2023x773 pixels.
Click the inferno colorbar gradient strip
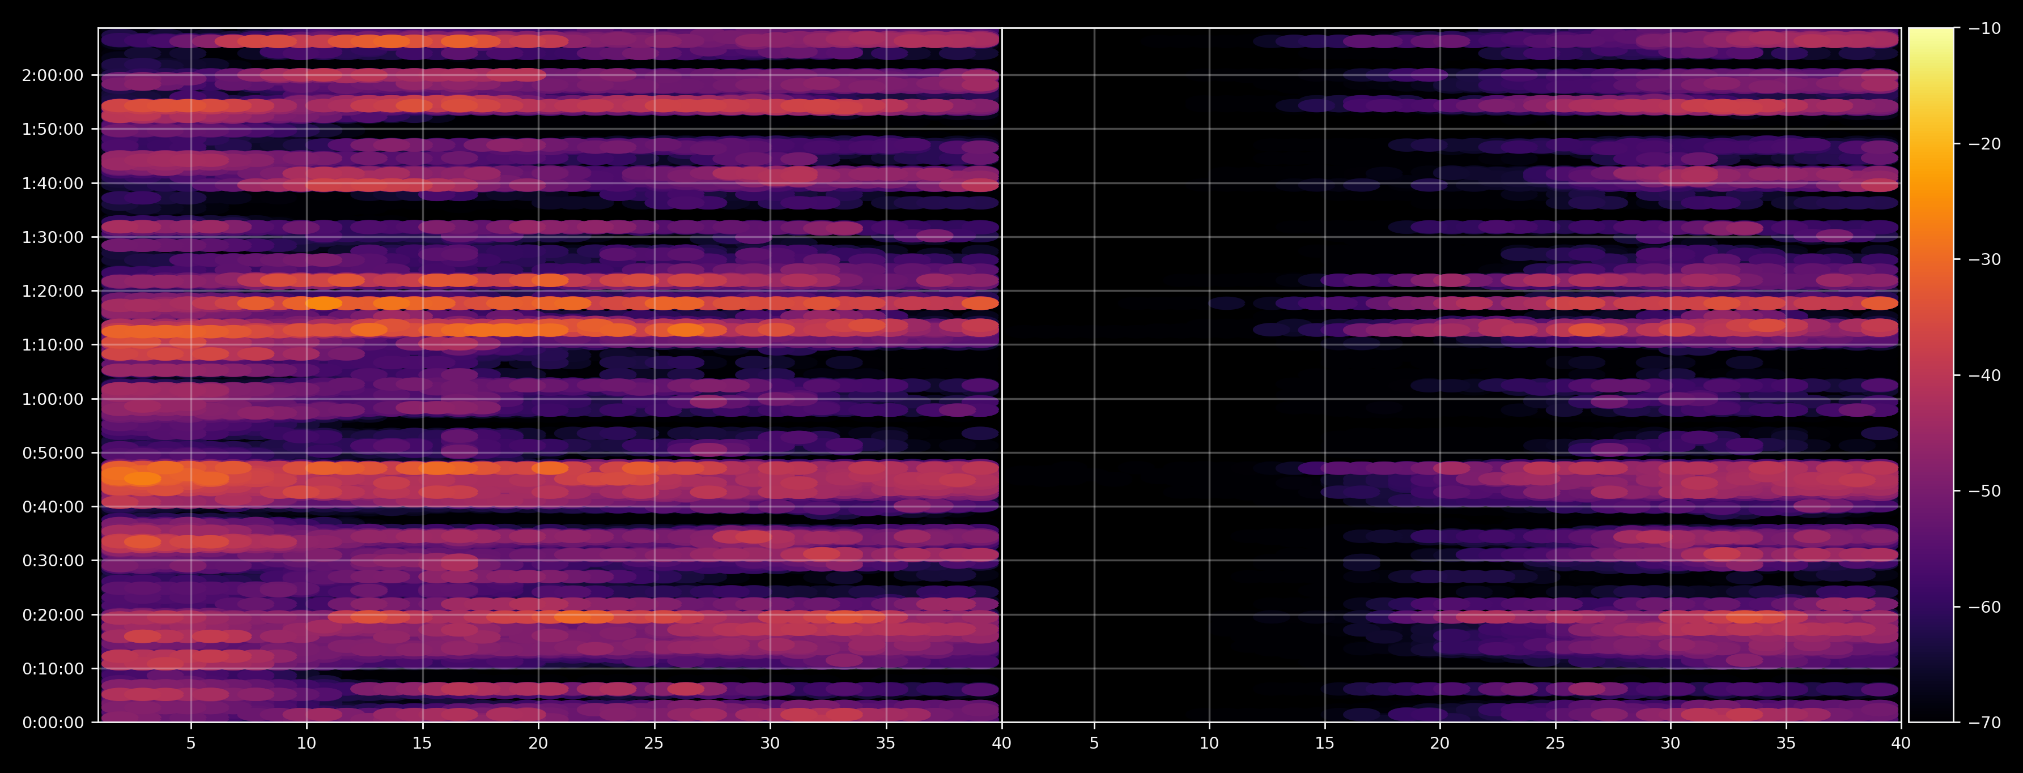(x=1931, y=375)
